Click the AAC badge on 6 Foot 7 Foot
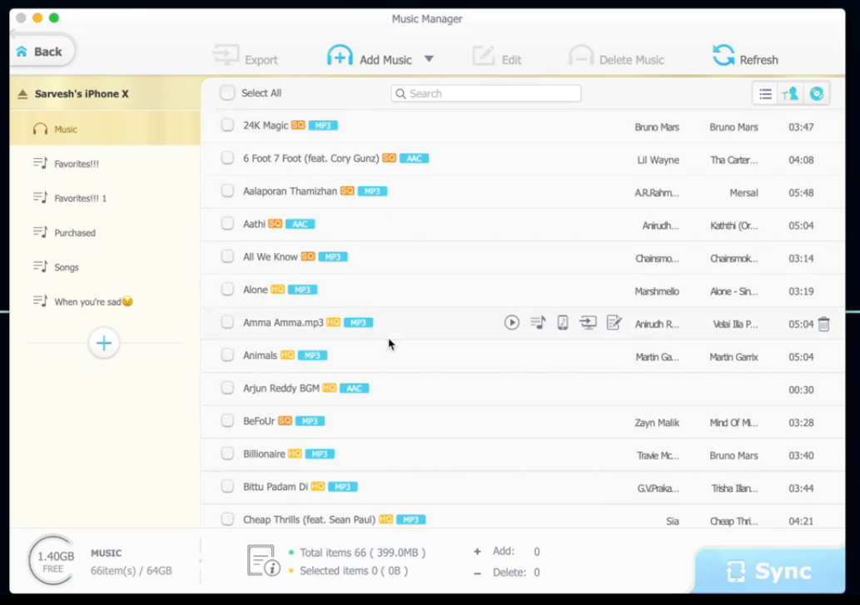 pyautogui.click(x=414, y=158)
